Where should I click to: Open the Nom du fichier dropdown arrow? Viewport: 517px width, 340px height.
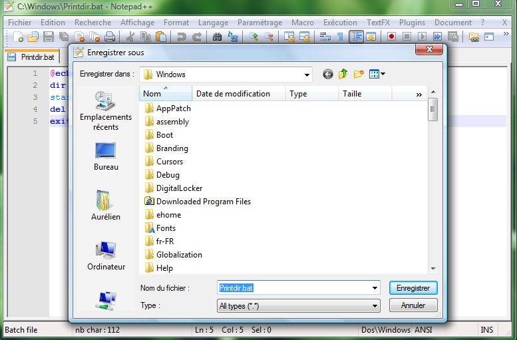375,288
